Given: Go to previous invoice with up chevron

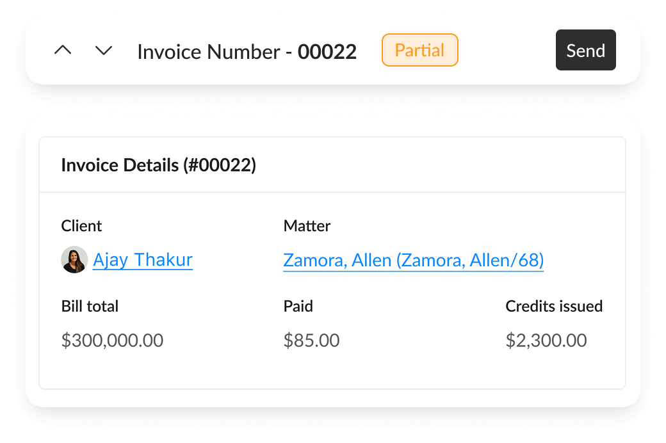Looking at the screenshot, I should coord(63,51).
